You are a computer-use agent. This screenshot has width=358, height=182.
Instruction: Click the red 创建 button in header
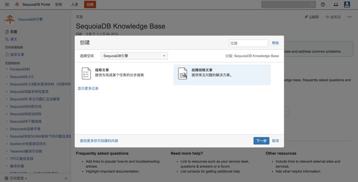point(90,4)
